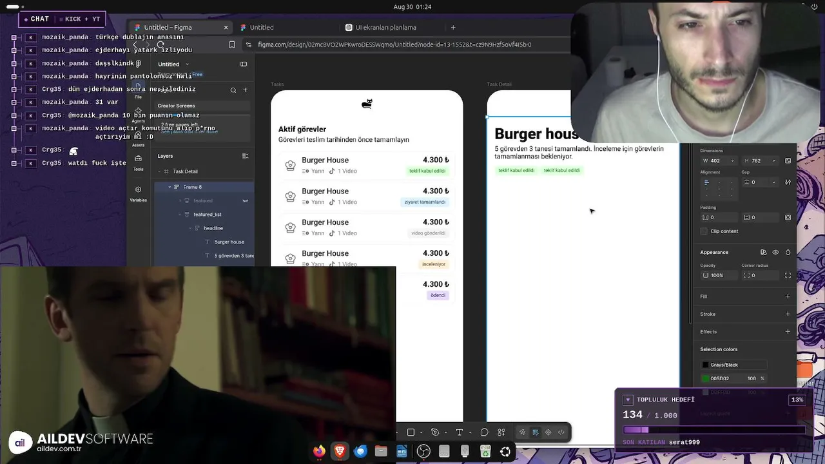
Task: Toggle the Figma left sidebar panel icon
Action: (x=244, y=64)
